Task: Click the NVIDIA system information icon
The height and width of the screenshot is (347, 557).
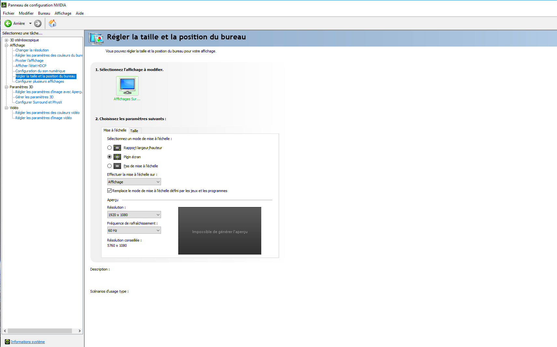Action: [7, 342]
